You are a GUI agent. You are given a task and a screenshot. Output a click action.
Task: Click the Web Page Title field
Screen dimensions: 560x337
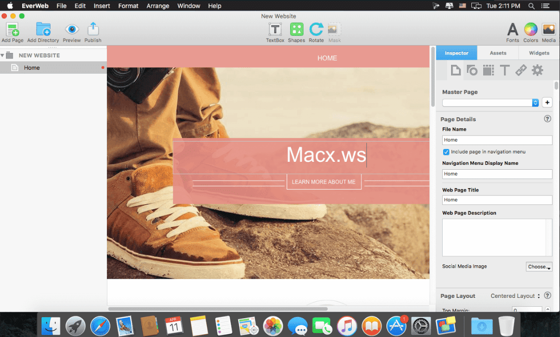(x=497, y=200)
